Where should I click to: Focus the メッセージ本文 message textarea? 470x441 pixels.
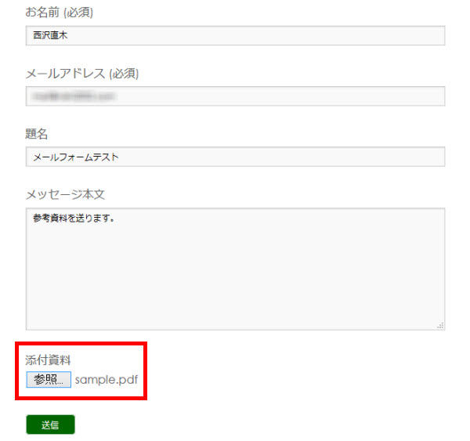[235, 269]
